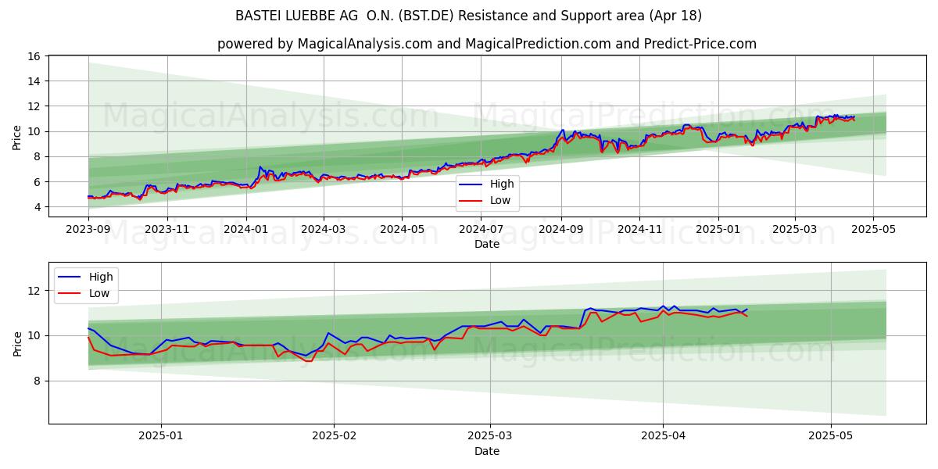Click the '2024-03' tick label on top chart
Viewport: 938px width, 469px height.
click(x=324, y=230)
